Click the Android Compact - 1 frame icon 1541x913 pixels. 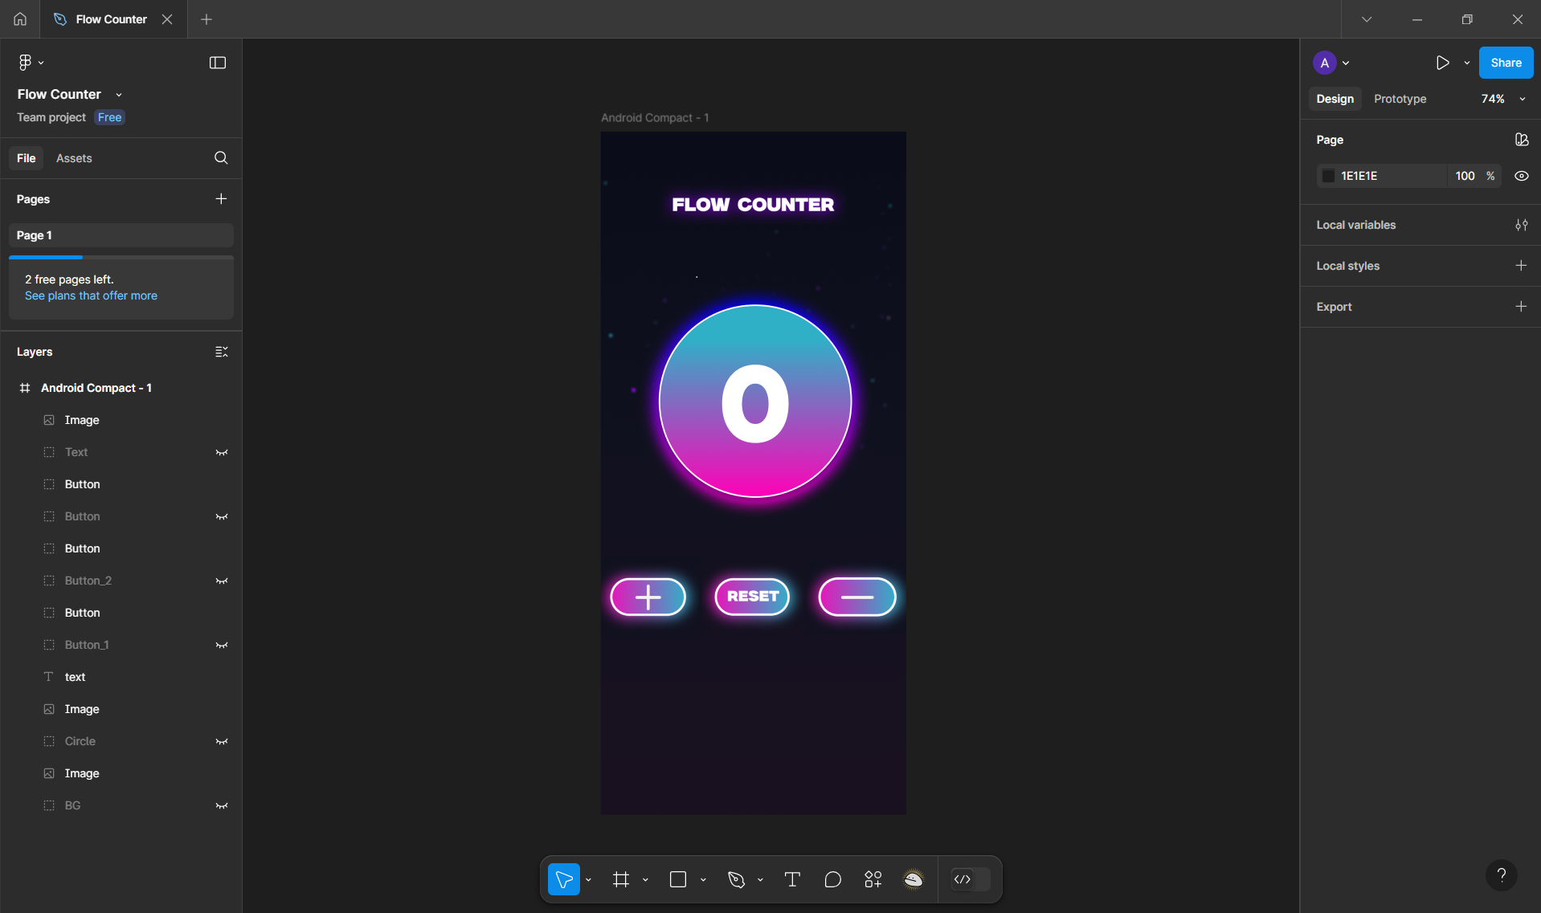click(25, 388)
